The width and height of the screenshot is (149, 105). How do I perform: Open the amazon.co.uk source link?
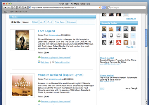pos(55,79)
